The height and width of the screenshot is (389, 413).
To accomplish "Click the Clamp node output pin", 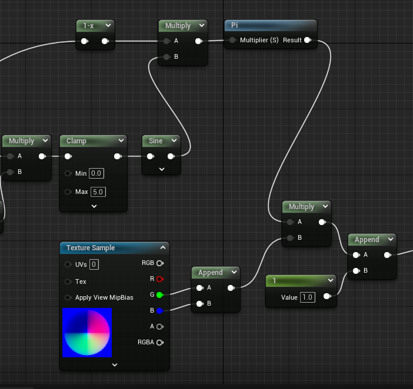I will pyautogui.click(x=118, y=156).
